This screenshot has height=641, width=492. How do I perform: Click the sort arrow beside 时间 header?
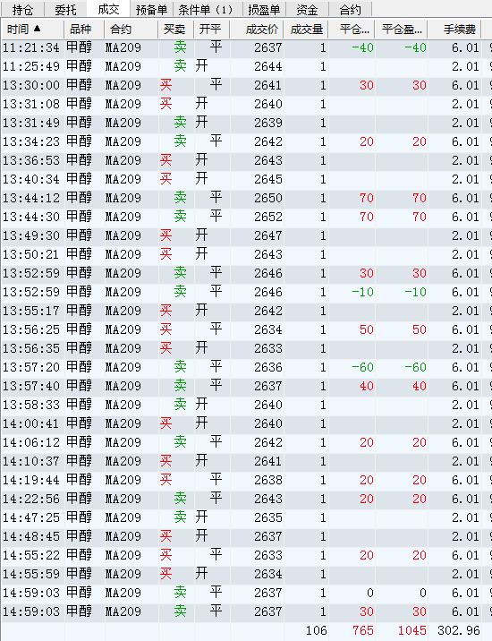(x=38, y=29)
